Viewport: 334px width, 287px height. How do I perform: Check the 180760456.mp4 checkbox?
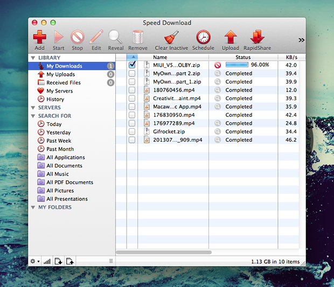click(132, 90)
